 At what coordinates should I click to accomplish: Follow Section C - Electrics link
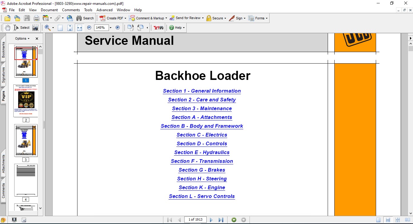(202, 135)
